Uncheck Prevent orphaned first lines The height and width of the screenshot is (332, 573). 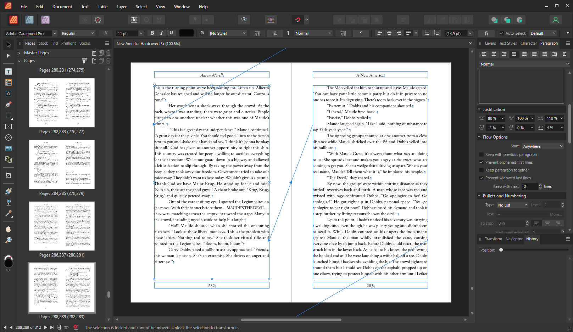click(482, 162)
